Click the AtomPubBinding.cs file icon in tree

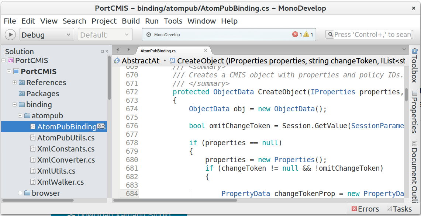click(x=33, y=127)
